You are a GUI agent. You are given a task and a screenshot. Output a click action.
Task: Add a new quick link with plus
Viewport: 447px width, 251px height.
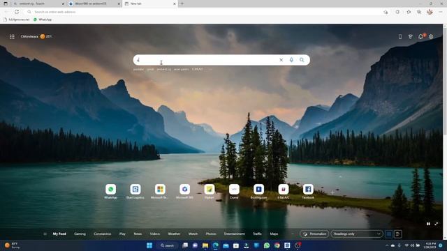[x=332, y=192]
